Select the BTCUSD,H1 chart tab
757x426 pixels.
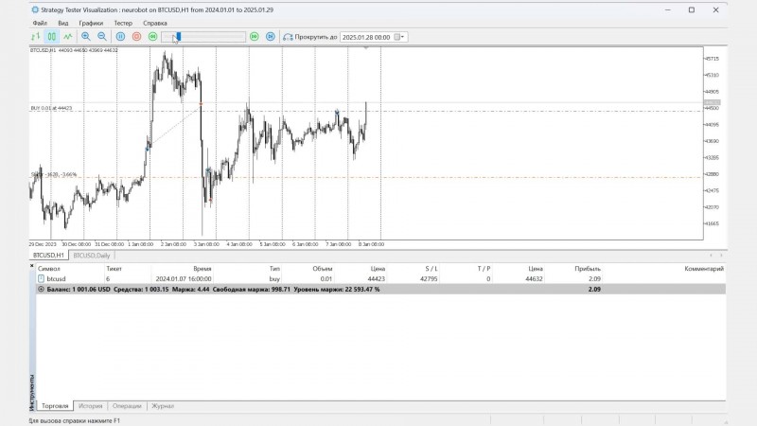point(48,255)
